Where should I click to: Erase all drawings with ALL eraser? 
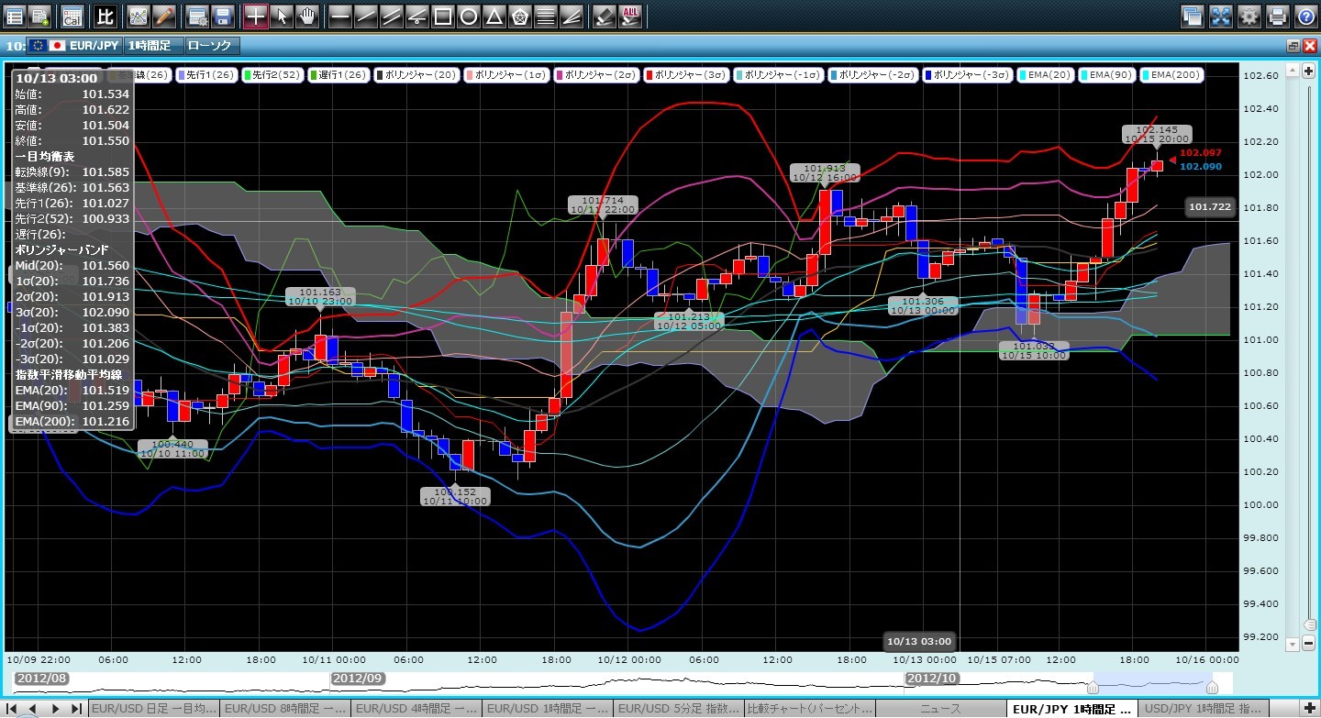coord(630,16)
